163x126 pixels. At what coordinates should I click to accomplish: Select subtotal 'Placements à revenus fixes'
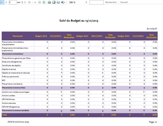point(80,88)
